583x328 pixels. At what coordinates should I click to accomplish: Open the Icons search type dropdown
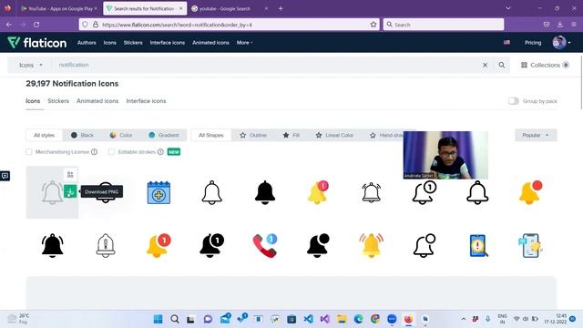(x=30, y=65)
